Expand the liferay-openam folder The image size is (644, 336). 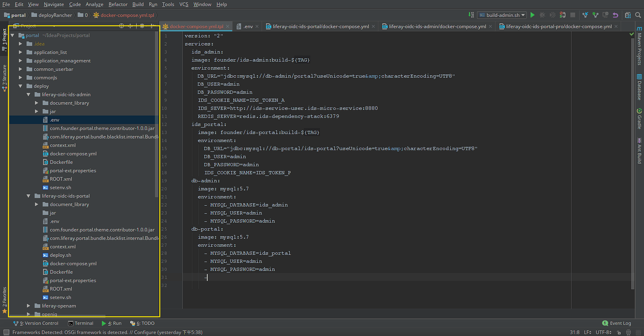coord(28,306)
